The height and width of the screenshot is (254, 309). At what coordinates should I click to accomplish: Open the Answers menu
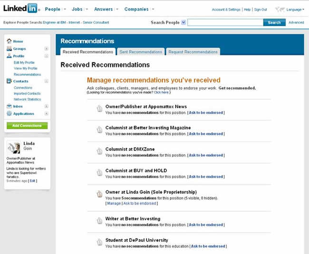tap(104, 9)
